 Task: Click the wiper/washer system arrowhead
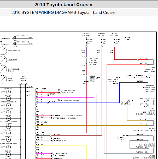pyautogui.click(x=59, y=100)
